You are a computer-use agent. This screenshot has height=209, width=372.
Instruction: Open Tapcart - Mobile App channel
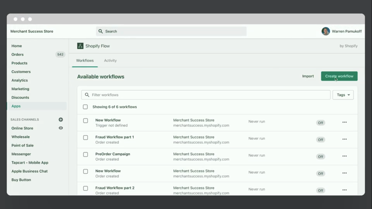[30, 162]
